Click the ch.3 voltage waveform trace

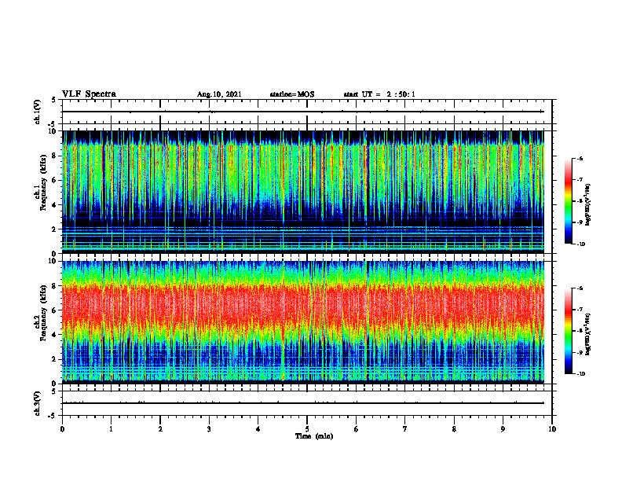pyautogui.click(x=303, y=403)
